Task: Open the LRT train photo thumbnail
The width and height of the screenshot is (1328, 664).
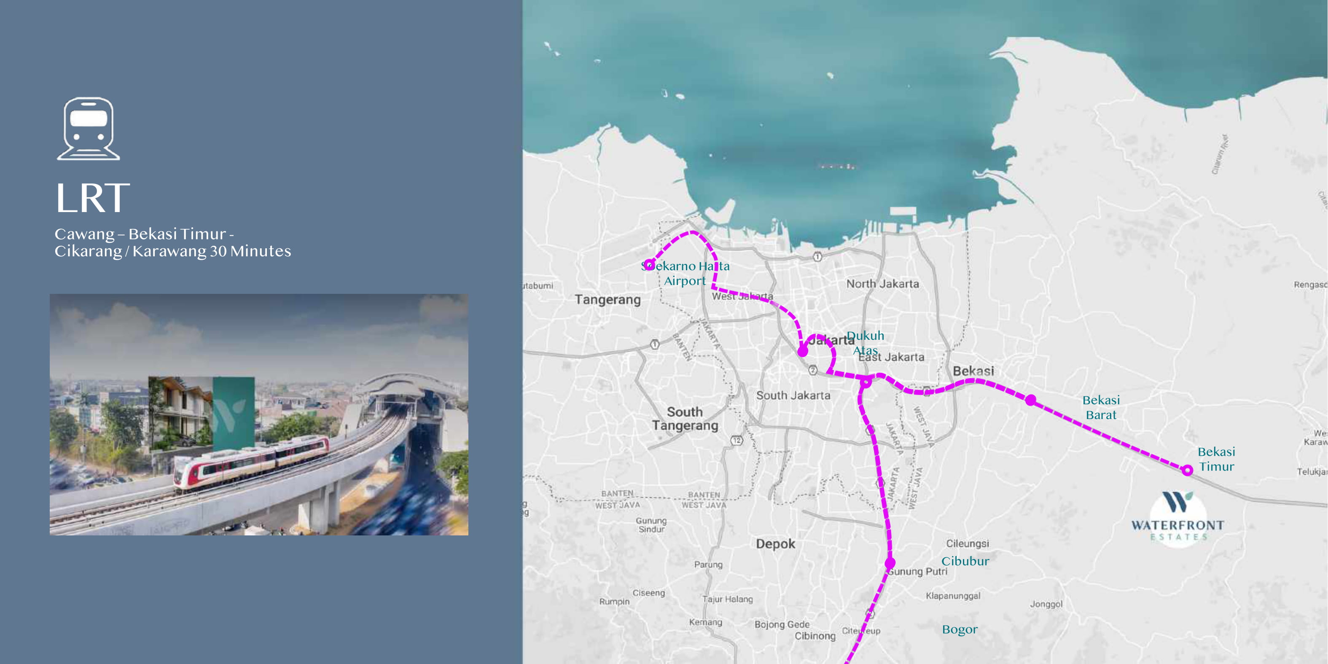Action: pos(259,414)
